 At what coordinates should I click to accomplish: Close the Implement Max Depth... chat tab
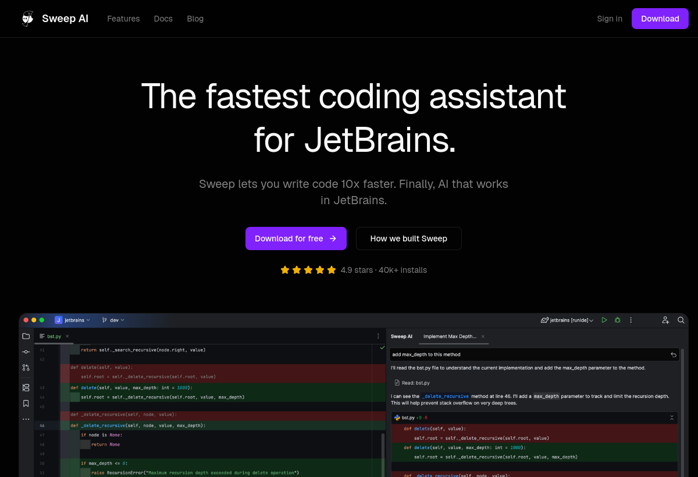[x=483, y=336]
